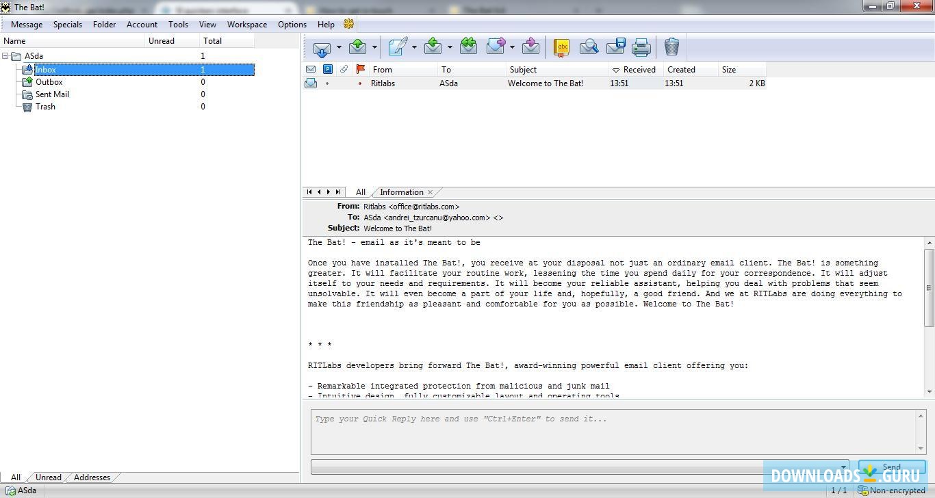
Task: Click the gear icon next to Help
Action: point(349,24)
